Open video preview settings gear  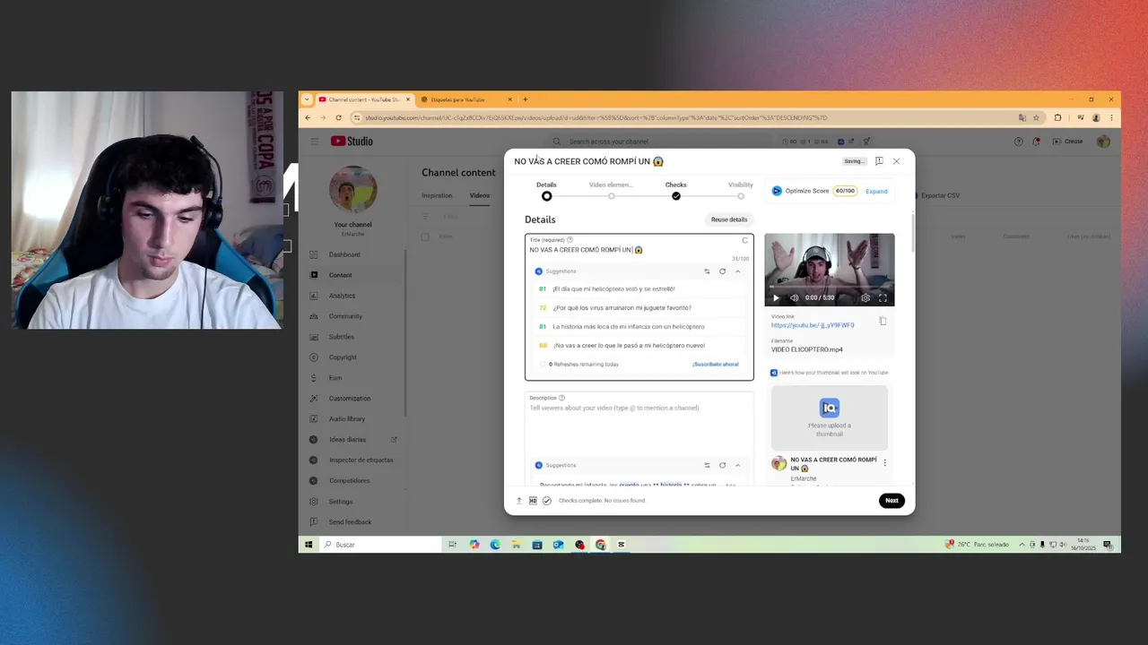click(x=865, y=297)
